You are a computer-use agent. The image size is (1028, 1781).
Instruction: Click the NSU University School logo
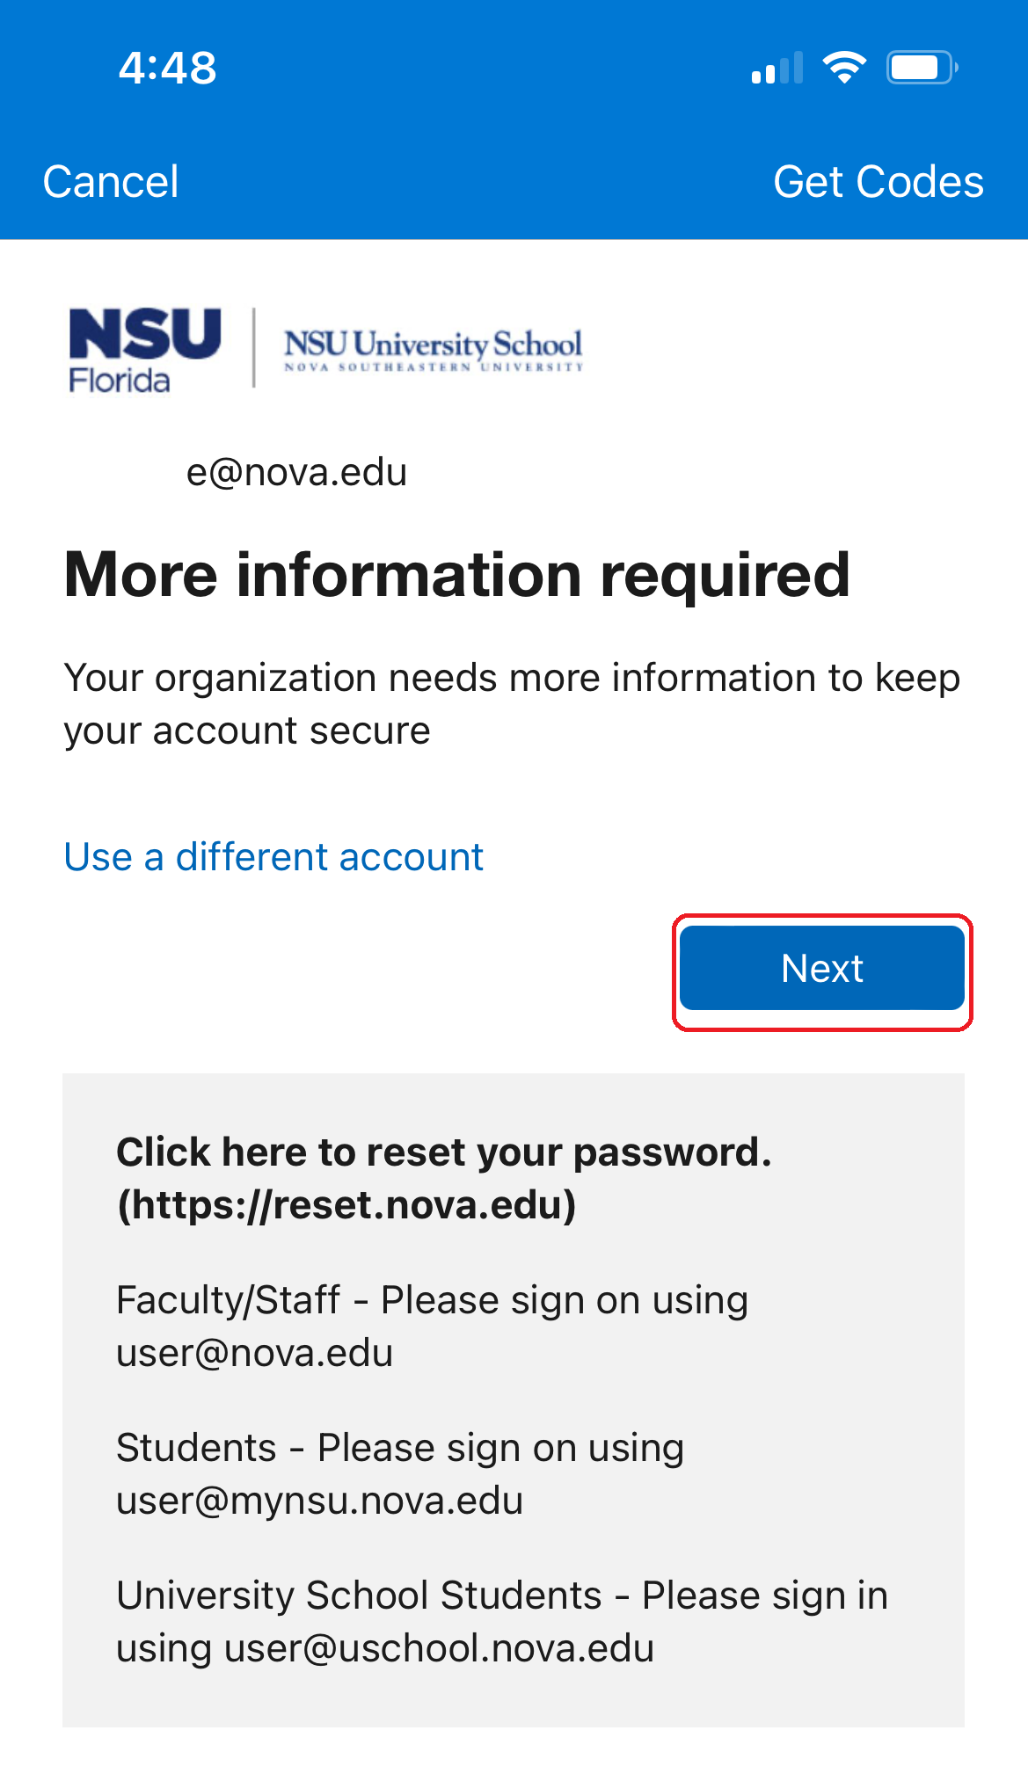click(x=434, y=349)
